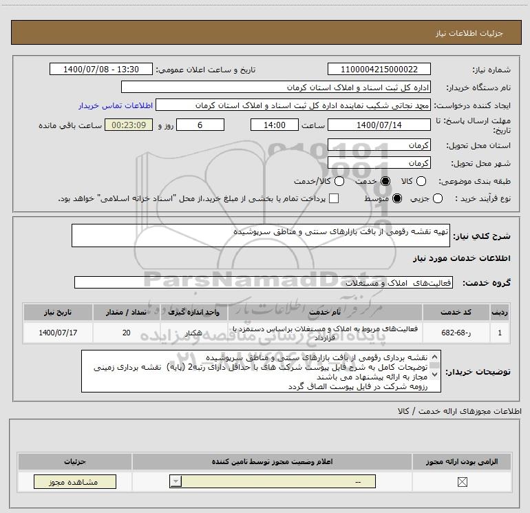Click the remaining time counter 00:23:09

[x=129, y=125]
